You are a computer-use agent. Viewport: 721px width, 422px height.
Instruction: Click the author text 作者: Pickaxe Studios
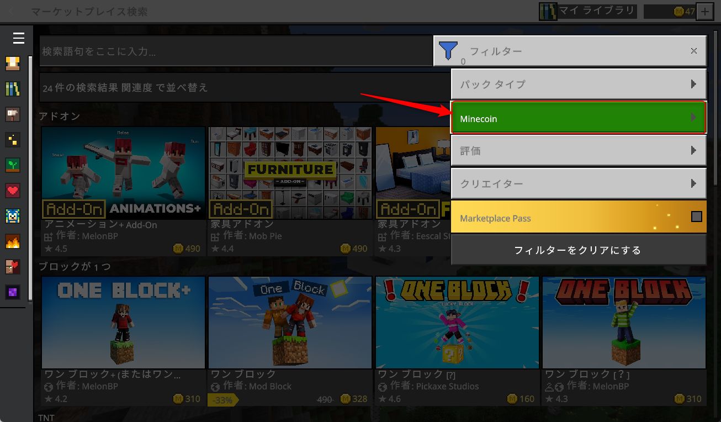coord(434,386)
